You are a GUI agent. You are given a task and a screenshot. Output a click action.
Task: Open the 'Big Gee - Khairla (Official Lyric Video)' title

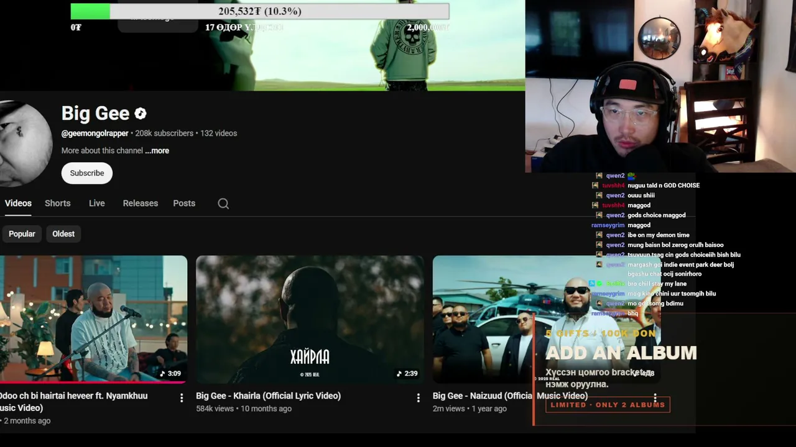[x=268, y=395]
